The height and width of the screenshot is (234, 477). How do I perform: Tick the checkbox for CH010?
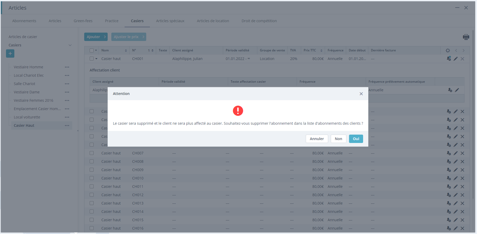pyautogui.click(x=91, y=178)
